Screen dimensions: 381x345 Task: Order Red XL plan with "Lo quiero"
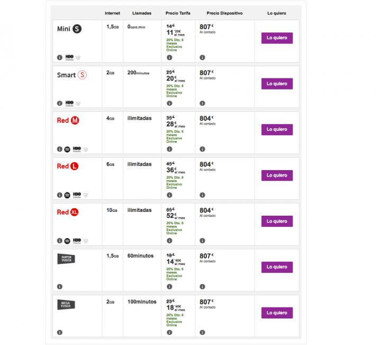coord(277,221)
